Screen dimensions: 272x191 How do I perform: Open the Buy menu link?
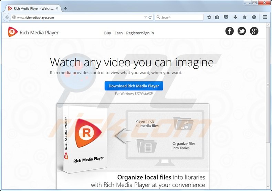(107, 33)
